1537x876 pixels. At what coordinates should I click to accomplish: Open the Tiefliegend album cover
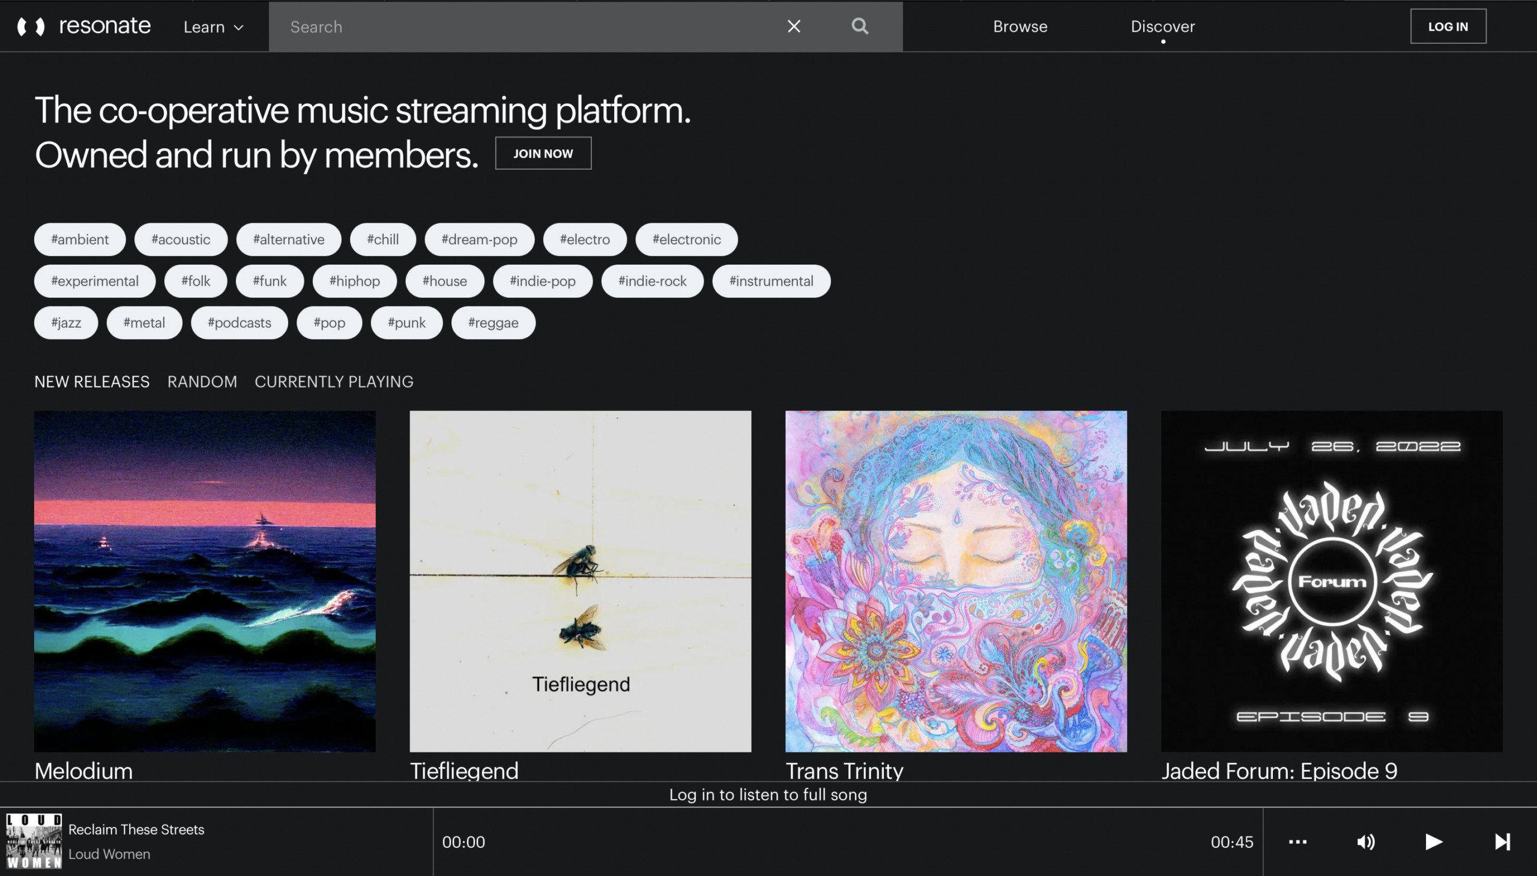[581, 581]
